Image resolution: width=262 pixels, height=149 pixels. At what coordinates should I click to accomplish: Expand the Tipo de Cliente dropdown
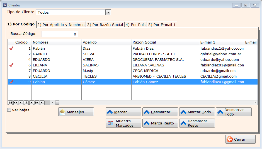coord(108,12)
